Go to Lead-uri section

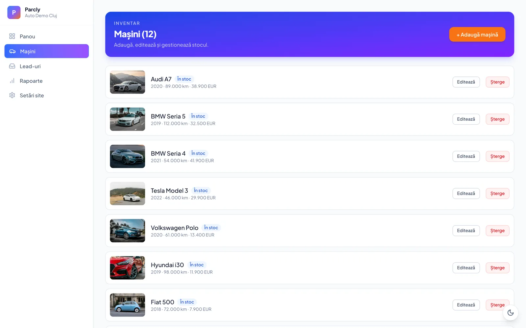[x=47, y=66]
